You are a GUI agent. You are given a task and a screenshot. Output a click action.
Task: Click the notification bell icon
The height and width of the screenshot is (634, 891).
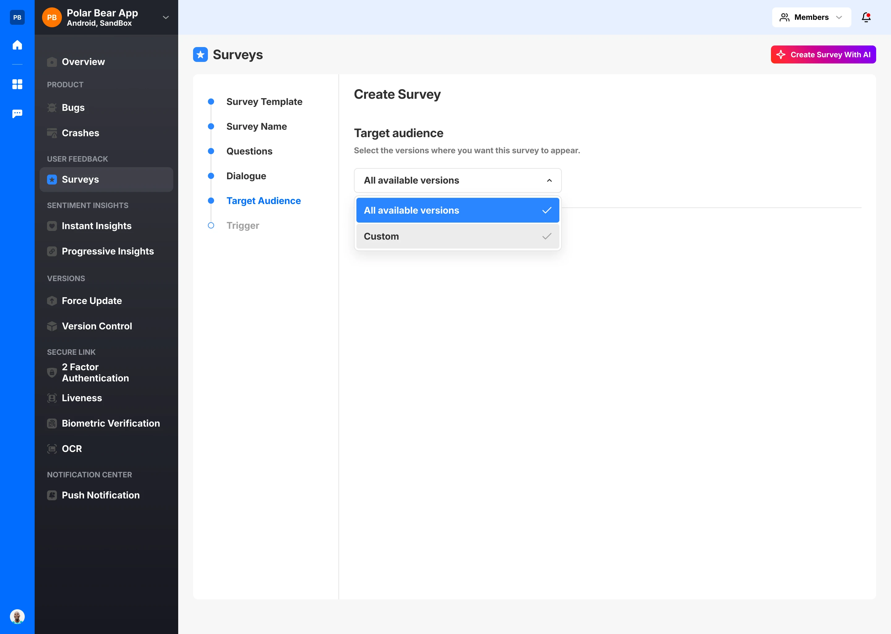(x=866, y=17)
